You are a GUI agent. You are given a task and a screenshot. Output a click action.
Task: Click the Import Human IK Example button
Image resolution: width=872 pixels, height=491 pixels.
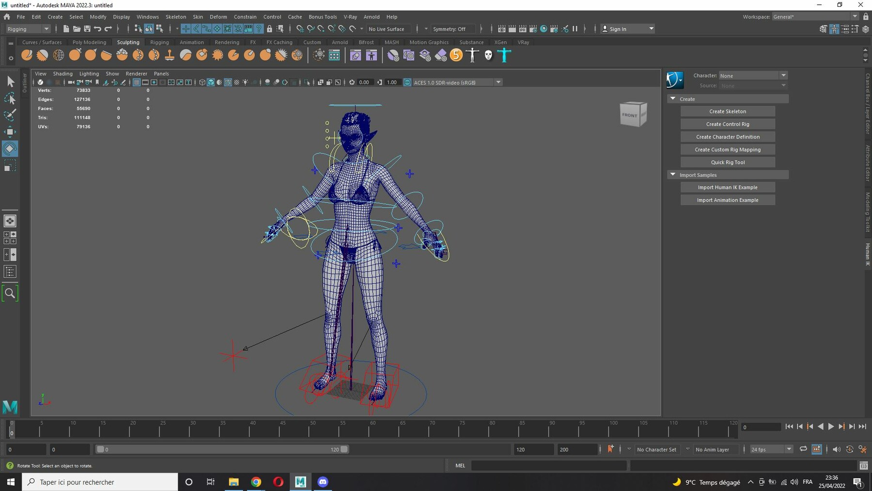point(728,187)
